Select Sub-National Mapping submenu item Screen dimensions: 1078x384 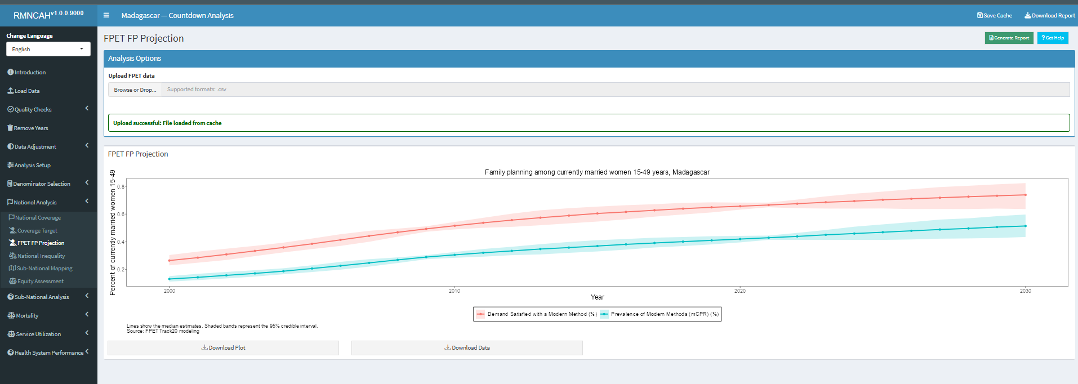pyautogui.click(x=48, y=268)
